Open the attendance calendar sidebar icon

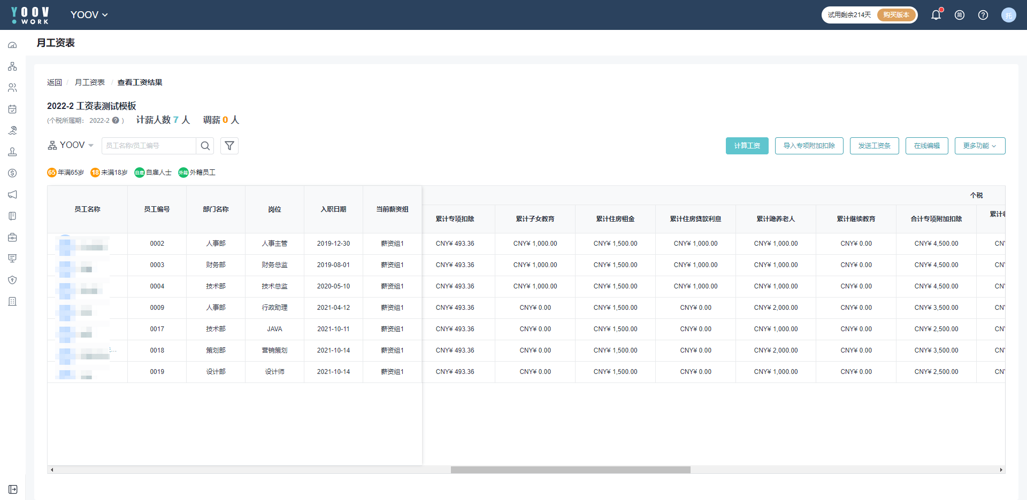point(12,109)
